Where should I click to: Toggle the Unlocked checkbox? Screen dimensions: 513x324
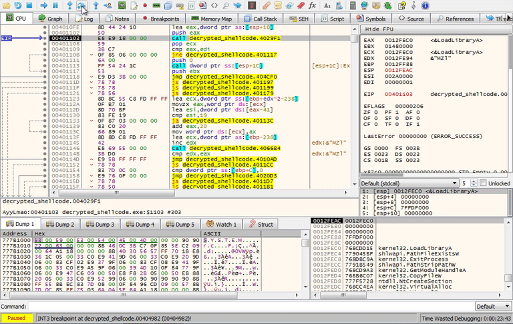tap(484, 183)
